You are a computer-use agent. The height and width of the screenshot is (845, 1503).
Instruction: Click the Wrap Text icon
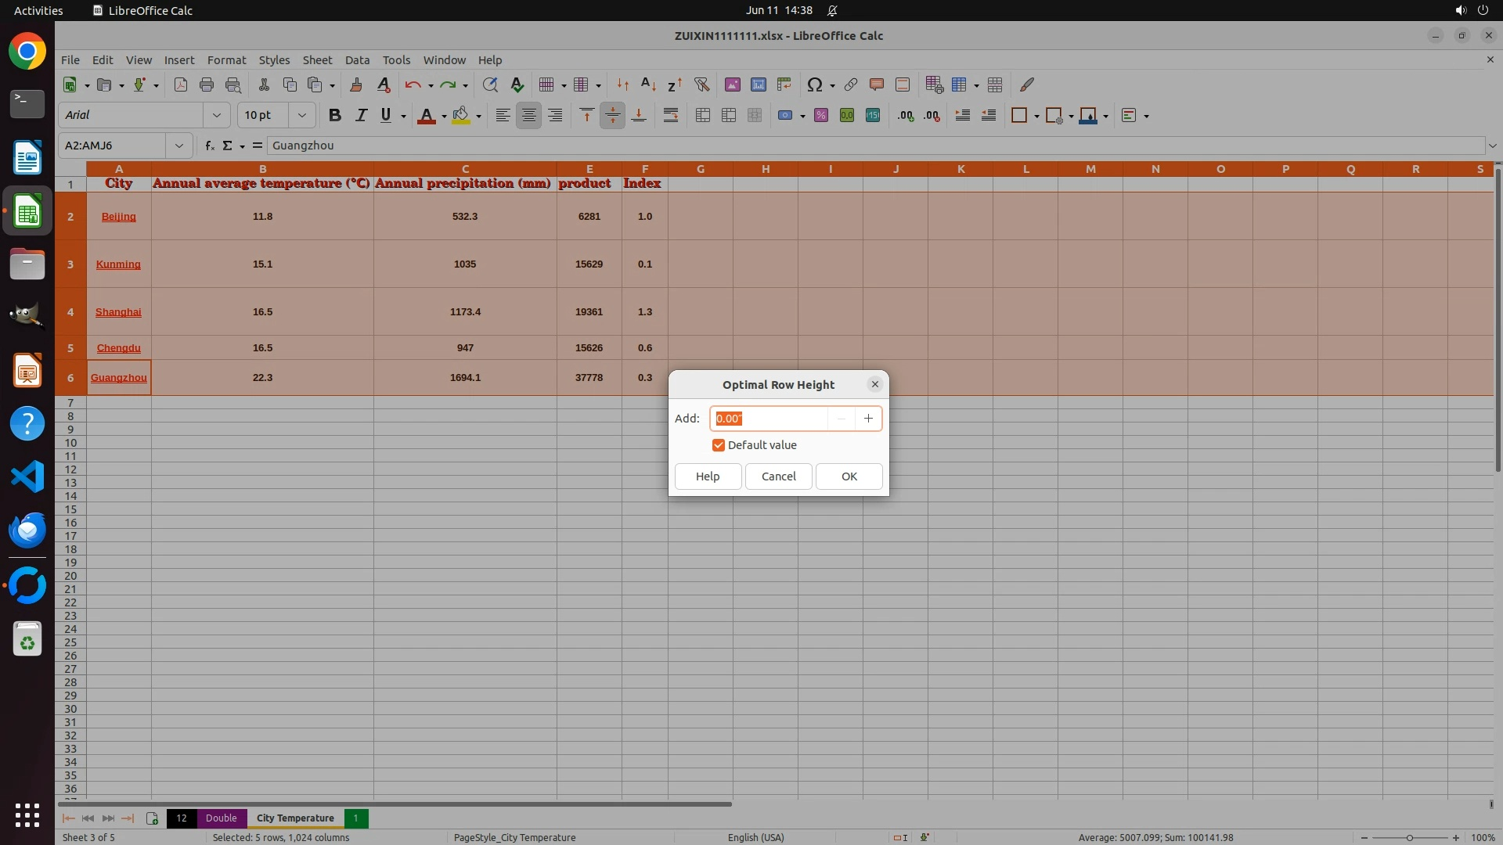tap(671, 115)
